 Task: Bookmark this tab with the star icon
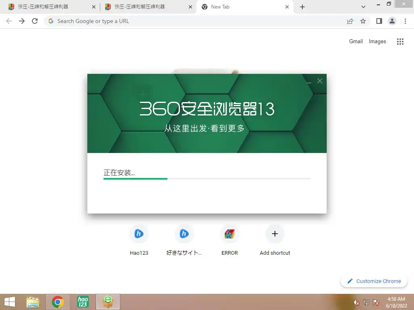tap(363, 21)
